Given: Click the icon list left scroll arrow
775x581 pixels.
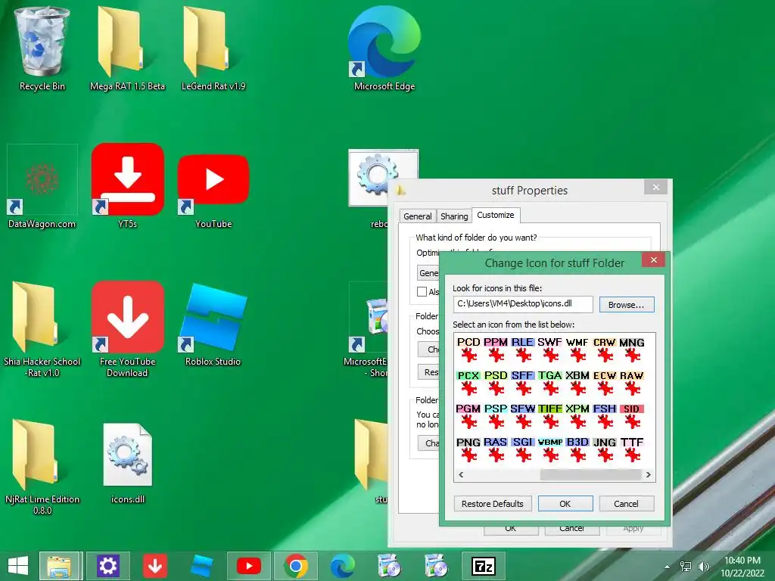Looking at the screenshot, I should 461,475.
